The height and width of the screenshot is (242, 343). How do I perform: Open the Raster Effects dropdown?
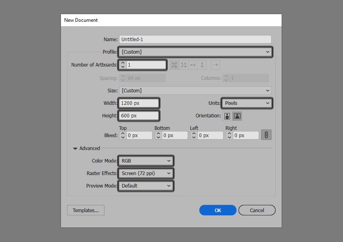[146, 173]
